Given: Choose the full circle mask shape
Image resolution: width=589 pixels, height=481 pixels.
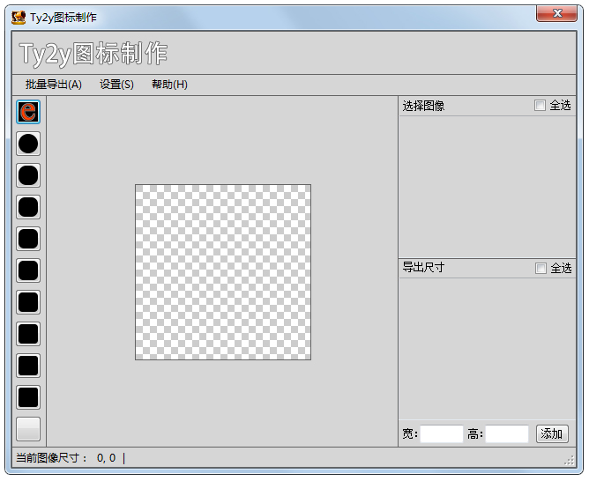Looking at the screenshot, I should point(28,144).
